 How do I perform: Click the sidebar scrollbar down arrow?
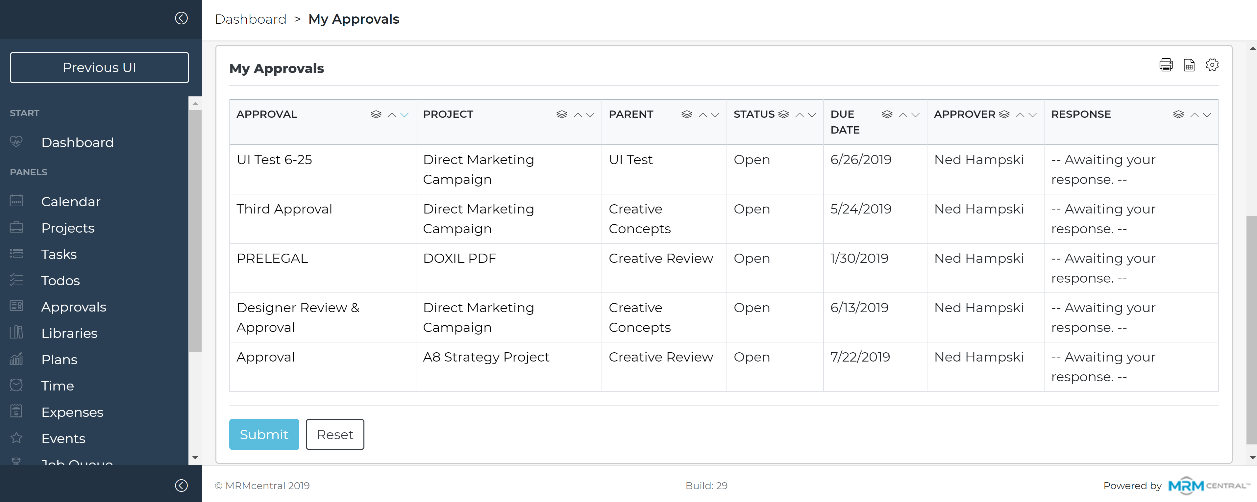click(195, 457)
